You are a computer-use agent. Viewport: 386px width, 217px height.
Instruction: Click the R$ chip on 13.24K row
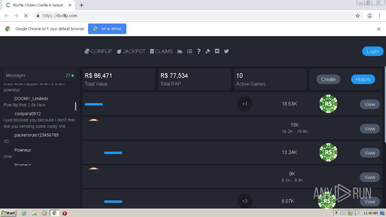pos(328,152)
